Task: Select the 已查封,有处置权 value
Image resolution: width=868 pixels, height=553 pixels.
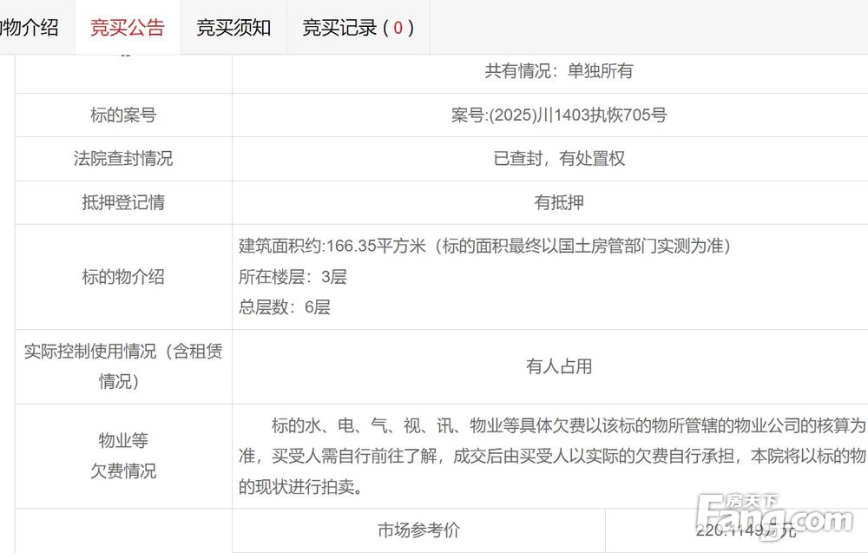Action: pyautogui.click(x=558, y=159)
